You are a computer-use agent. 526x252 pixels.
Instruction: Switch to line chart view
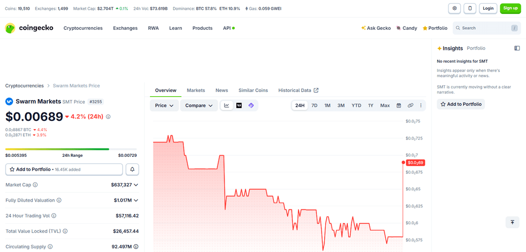pos(227,105)
